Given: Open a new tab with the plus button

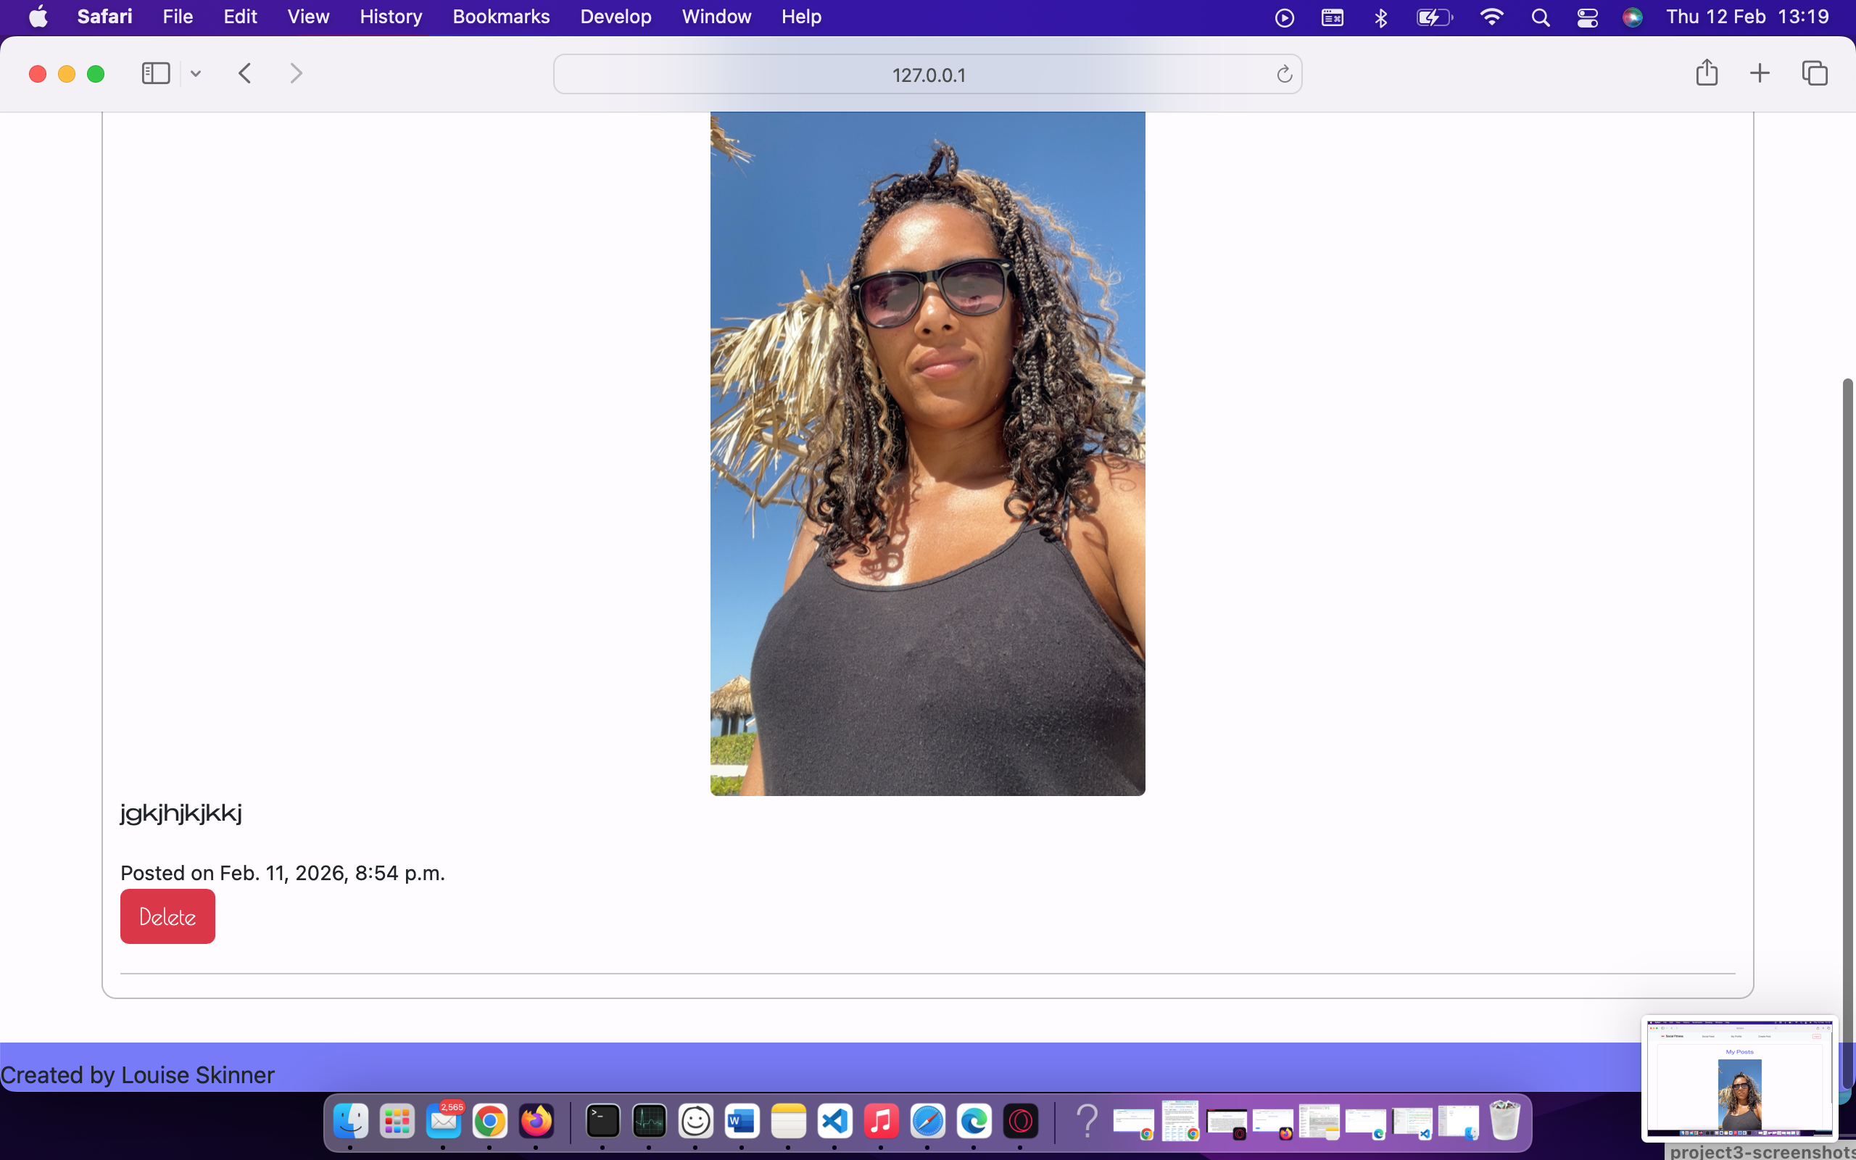Looking at the screenshot, I should (1760, 73).
